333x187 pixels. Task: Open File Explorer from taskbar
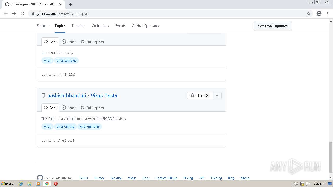pos(29,184)
